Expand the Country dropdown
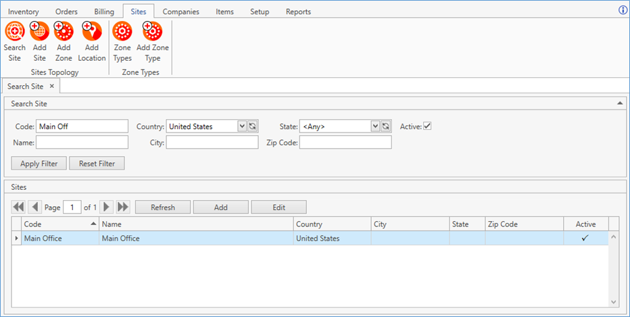 point(242,126)
